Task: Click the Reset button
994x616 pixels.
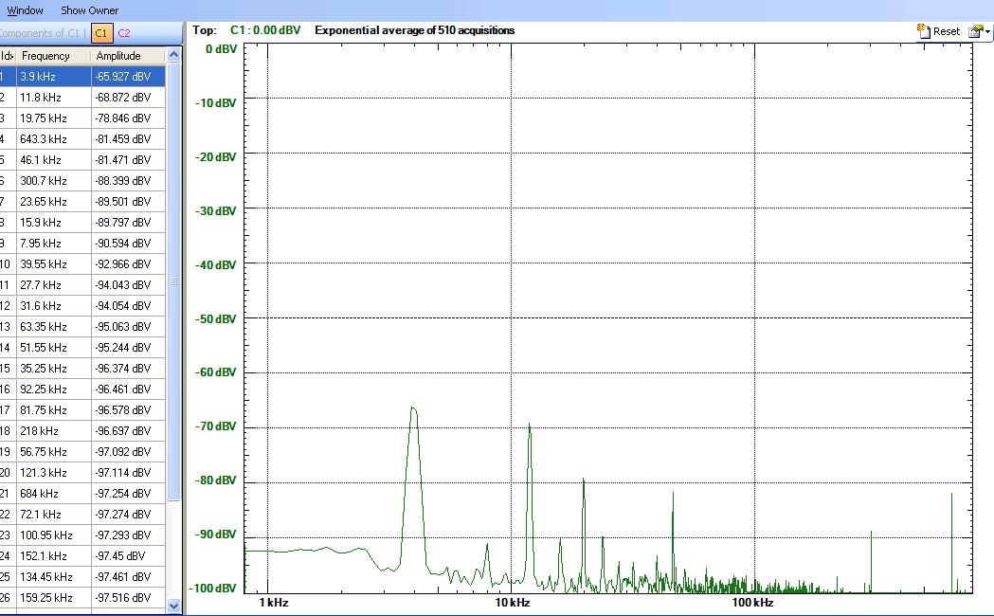Action: click(947, 31)
